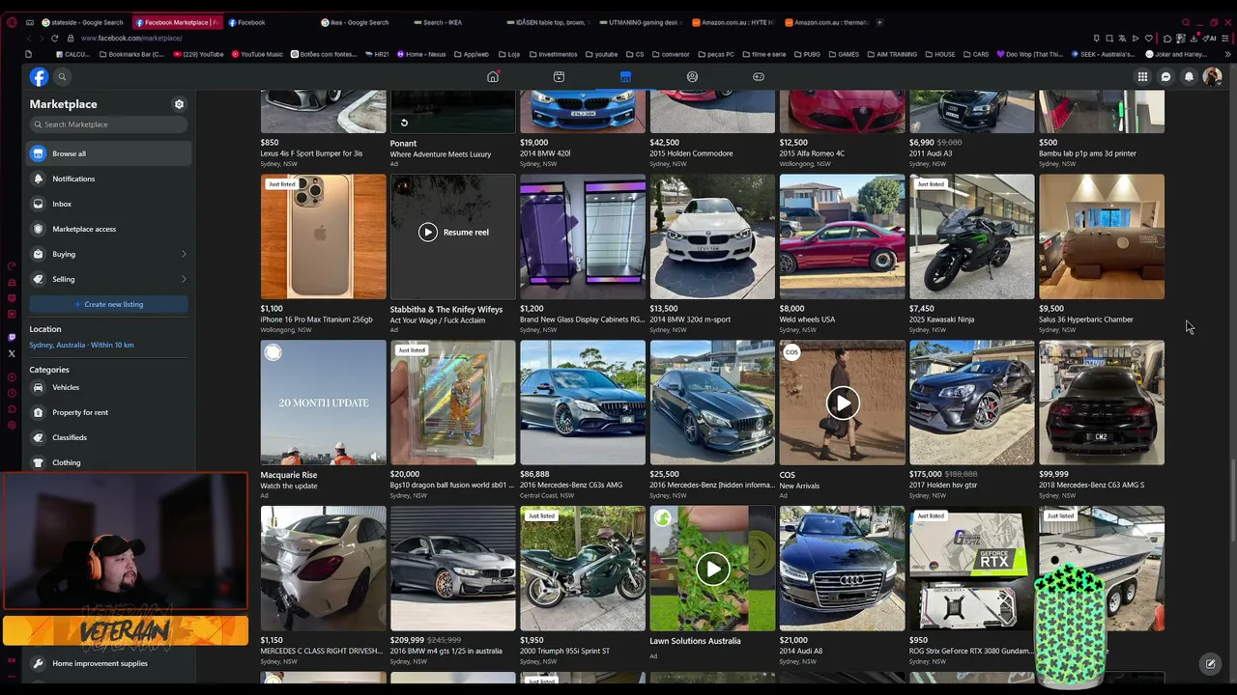Viewport: 1237px width, 695px height.
Task: Open Marketplace Inbox
Action: pyautogui.click(x=108, y=204)
